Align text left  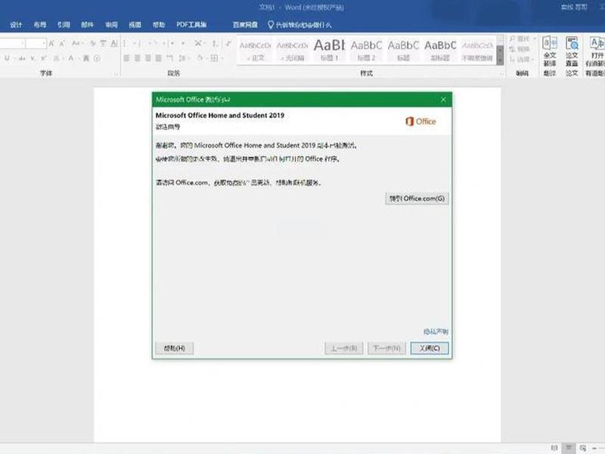pyautogui.click(x=126, y=58)
